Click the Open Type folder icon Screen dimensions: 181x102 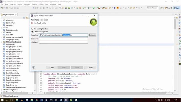104,8
